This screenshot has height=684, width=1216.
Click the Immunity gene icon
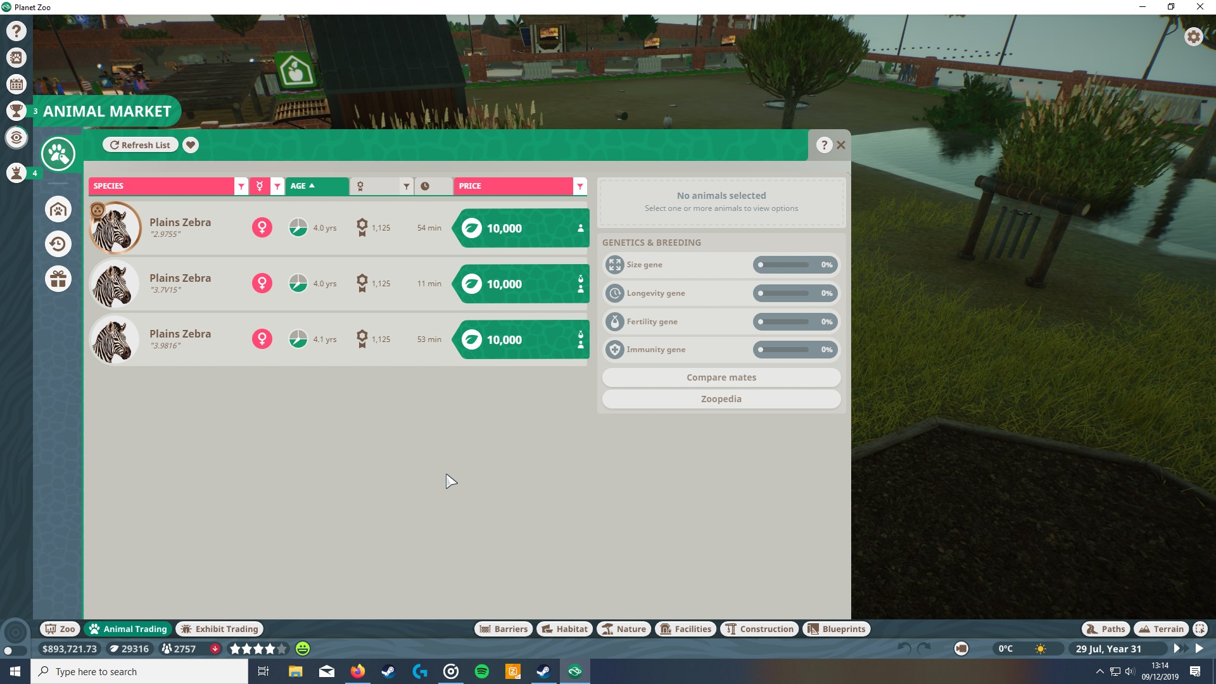pyautogui.click(x=614, y=350)
